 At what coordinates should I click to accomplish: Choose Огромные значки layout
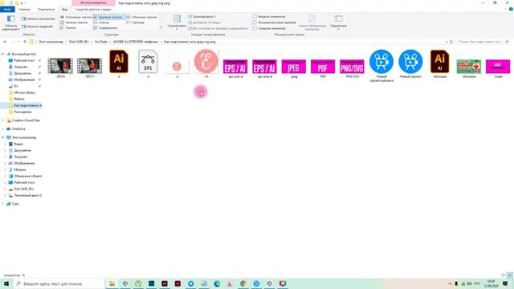75,17
